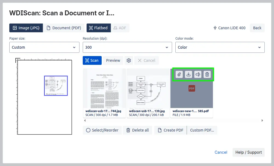Open Custom PDF options
This screenshot has width=274, height=166.
click(202, 130)
